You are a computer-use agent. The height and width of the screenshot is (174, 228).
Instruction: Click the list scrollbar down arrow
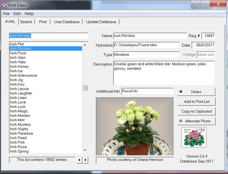click(x=85, y=150)
